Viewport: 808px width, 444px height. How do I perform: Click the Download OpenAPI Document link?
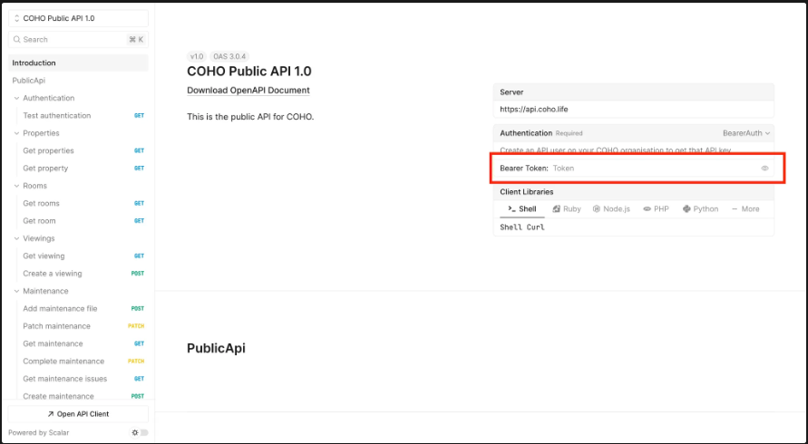pyautogui.click(x=248, y=91)
